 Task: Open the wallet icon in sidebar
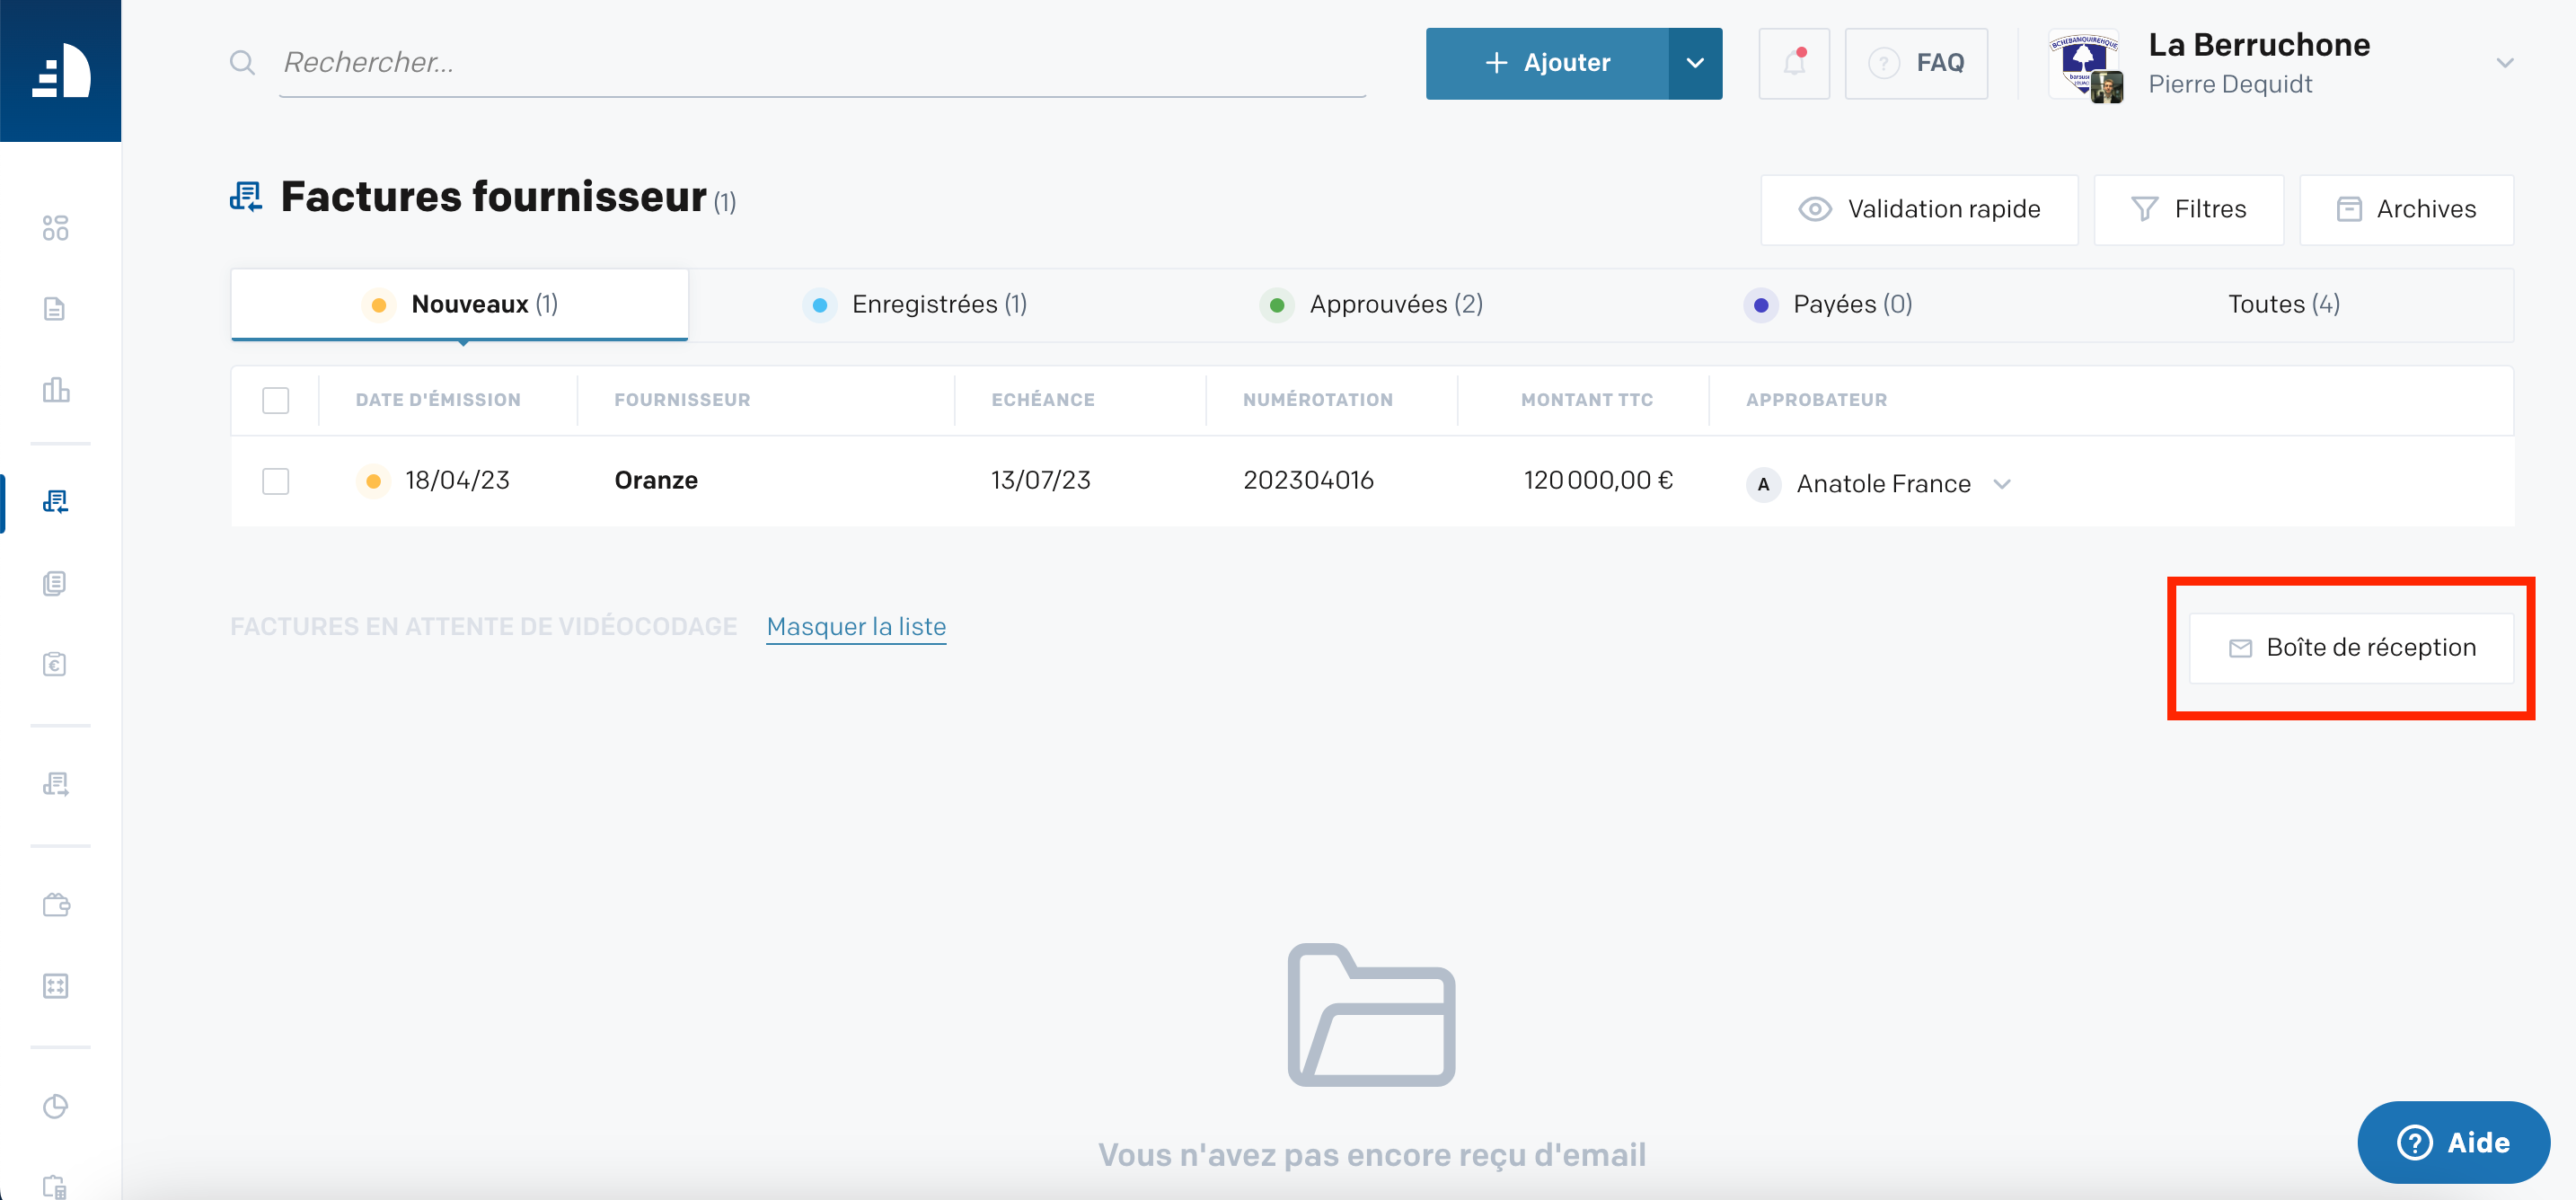[x=56, y=905]
